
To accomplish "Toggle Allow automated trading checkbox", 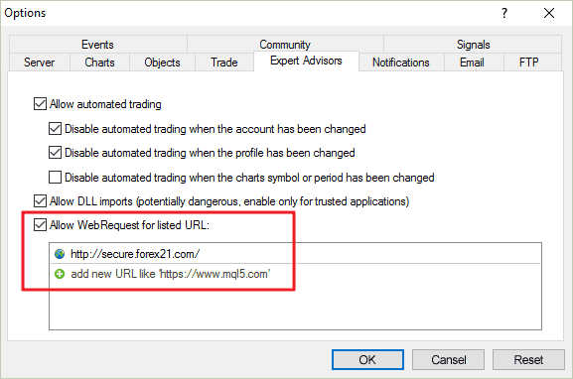I will 40,104.
